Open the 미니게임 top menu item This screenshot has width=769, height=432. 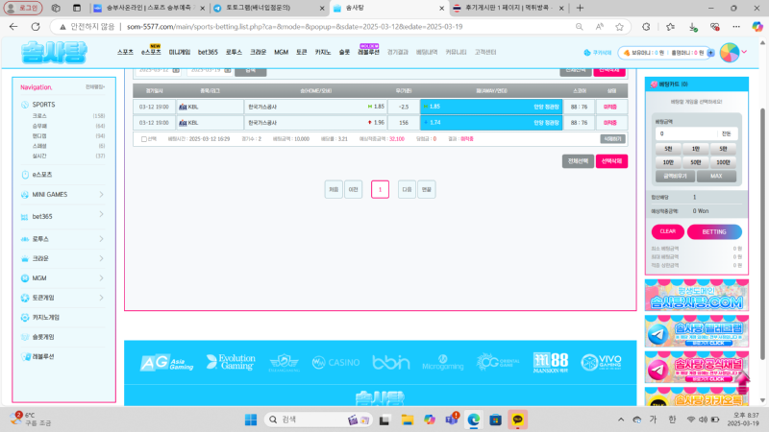pyautogui.click(x=180, y=52)
